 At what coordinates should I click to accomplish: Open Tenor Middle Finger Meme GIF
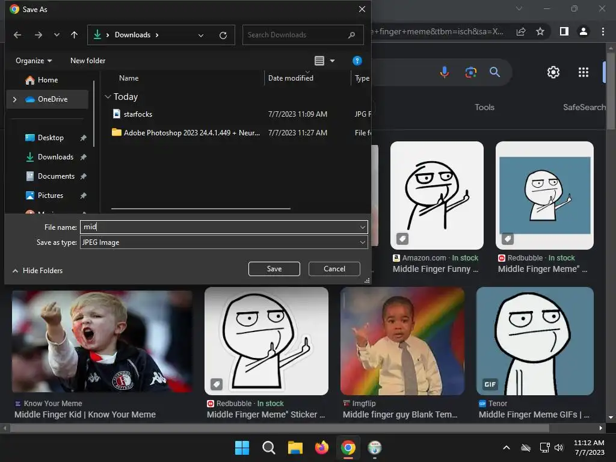pos(535,341)
